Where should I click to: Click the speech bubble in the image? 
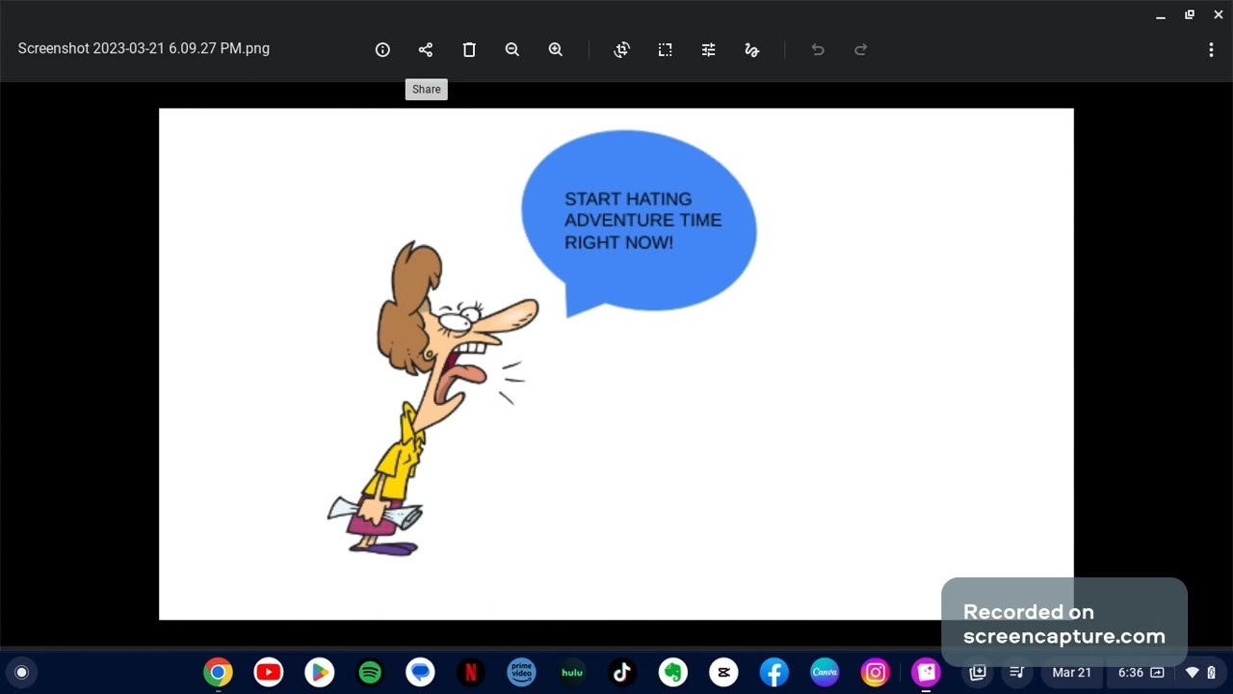[x=639, y=222]
